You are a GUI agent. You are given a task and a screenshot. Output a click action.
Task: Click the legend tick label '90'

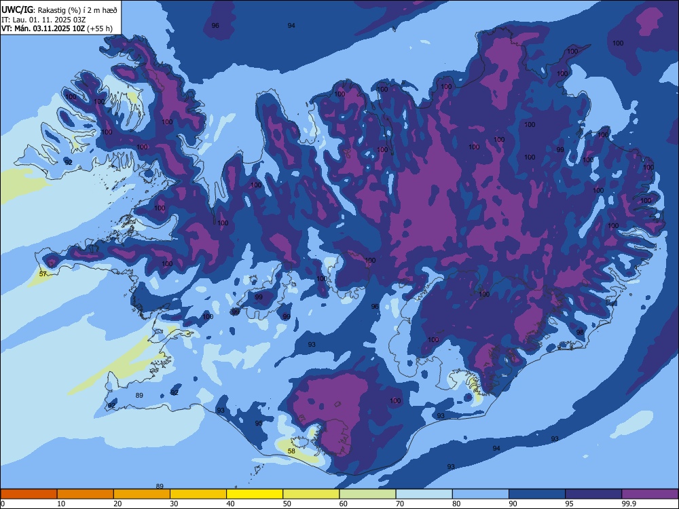coord(513,504)
